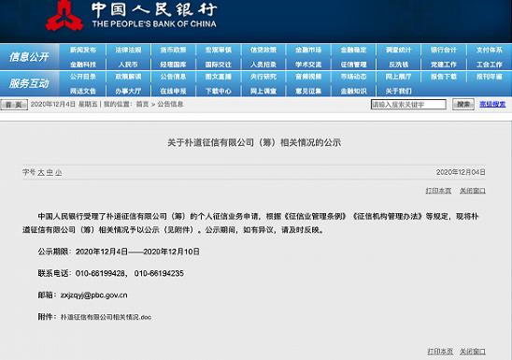Choose 网上调查 from the navigation

263,91
